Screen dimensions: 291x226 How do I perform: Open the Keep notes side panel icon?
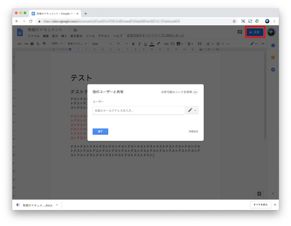(x=273, y=57)
